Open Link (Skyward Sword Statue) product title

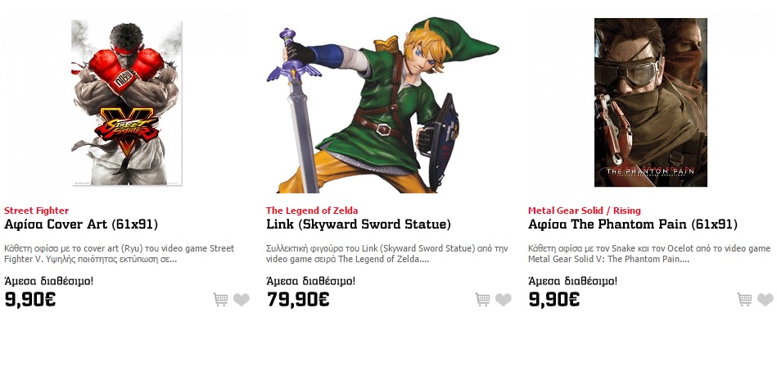[x=359, y=224]
